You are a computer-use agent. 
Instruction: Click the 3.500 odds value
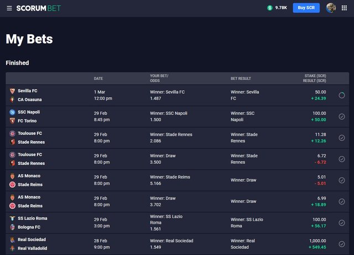pos(155,162)
